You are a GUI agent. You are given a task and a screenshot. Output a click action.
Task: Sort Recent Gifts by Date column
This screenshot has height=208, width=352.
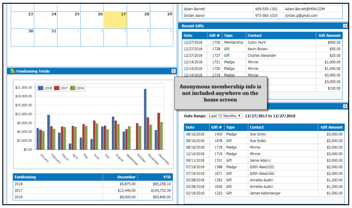pos(195,36)
